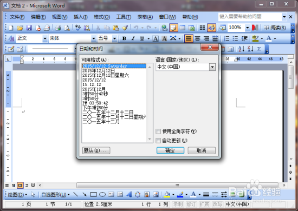The width and height of the screenshot is (298, 211).
Task: Open the font color dropdown arrow in formatting toolbar
Action: pos(275,38)
